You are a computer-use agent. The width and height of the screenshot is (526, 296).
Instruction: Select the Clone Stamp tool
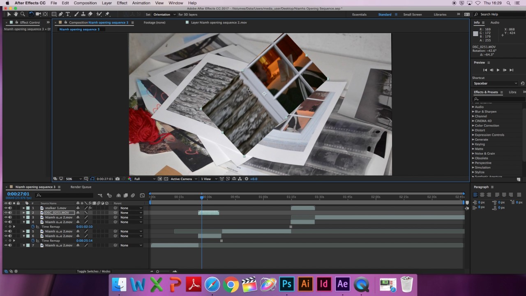pos(83,14)
